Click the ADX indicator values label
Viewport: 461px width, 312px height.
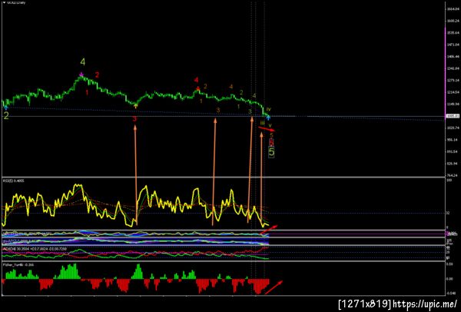(35, 249)
